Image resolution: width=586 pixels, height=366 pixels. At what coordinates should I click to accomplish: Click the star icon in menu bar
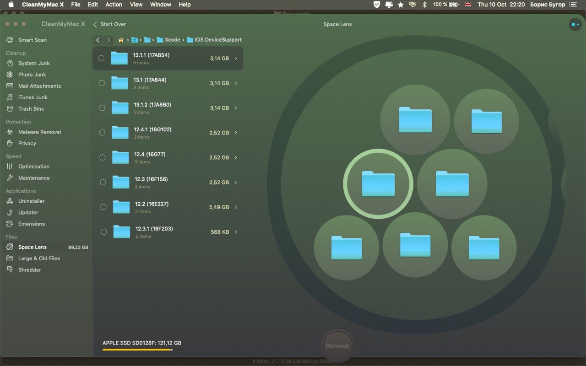(401, 5)
